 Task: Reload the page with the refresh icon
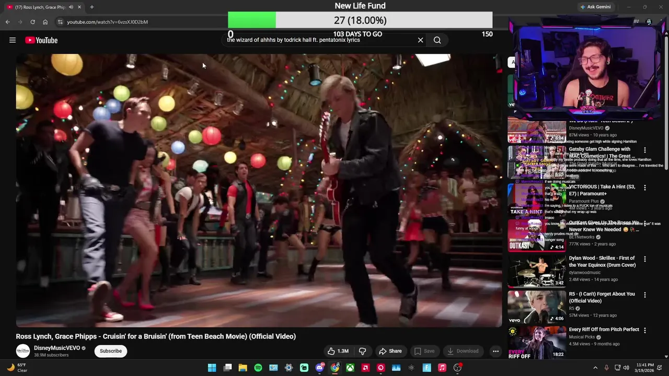pos(32,22)
